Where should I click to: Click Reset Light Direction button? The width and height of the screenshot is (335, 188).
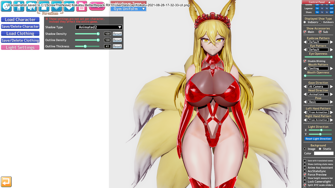point(318,139)
